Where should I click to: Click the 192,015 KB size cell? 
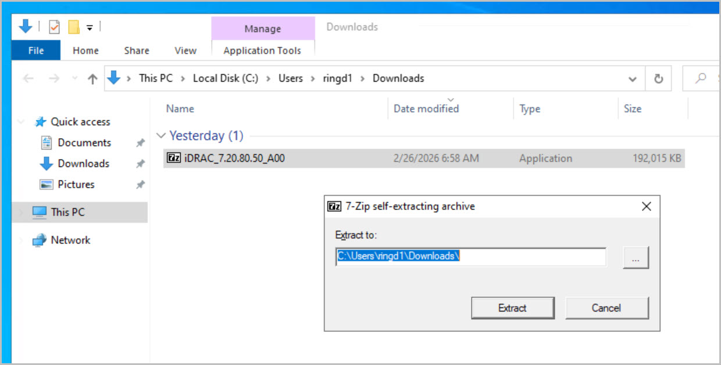[x=657, y=158]
